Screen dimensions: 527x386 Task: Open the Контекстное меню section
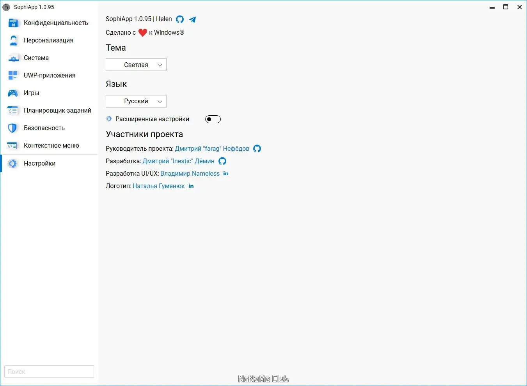tap(49, 146)
